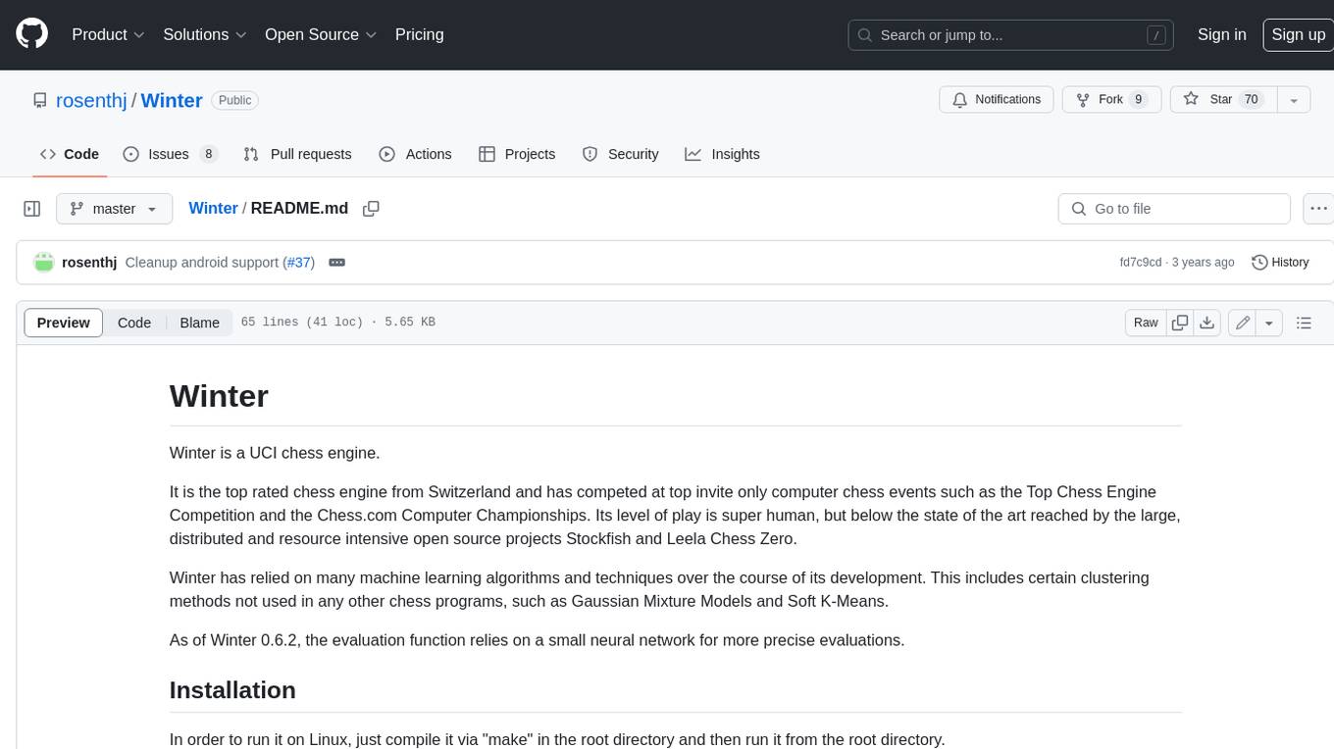Switch to the Code tab
The height and width of the screenshot is (749, 1334).
click(70, 154)
